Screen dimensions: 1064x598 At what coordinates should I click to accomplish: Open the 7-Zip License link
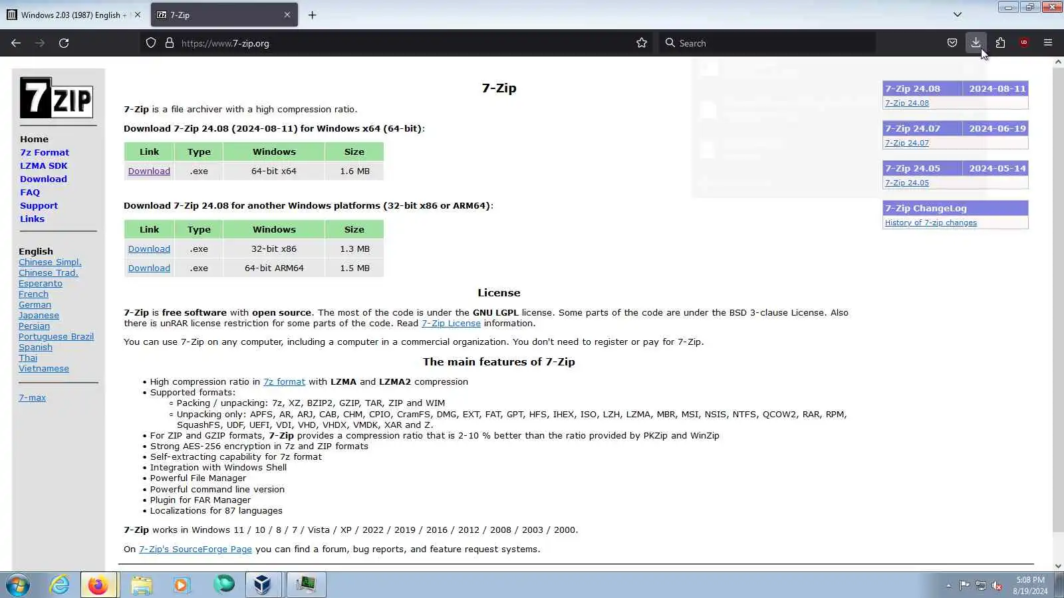pyautogui.click(x=451, y=323)
